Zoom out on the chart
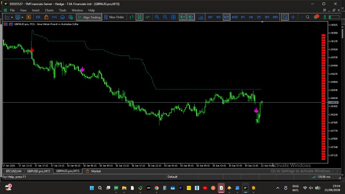 165,17
